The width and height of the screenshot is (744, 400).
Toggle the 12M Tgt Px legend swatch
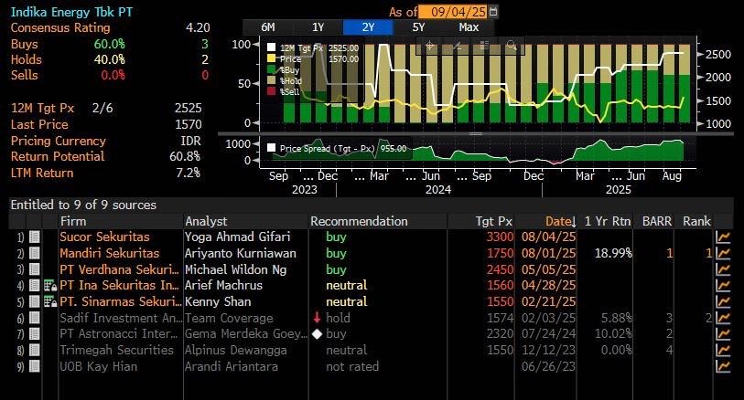(272, 47)
